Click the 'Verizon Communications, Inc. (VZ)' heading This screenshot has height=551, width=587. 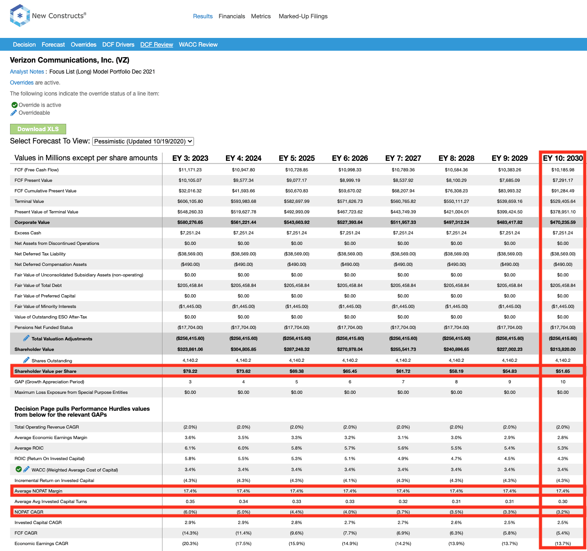coord(70,60)
